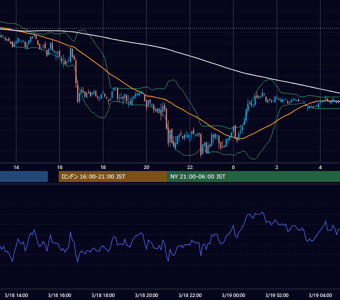Click the 3/18 16:00 date label

coord(59,295)
